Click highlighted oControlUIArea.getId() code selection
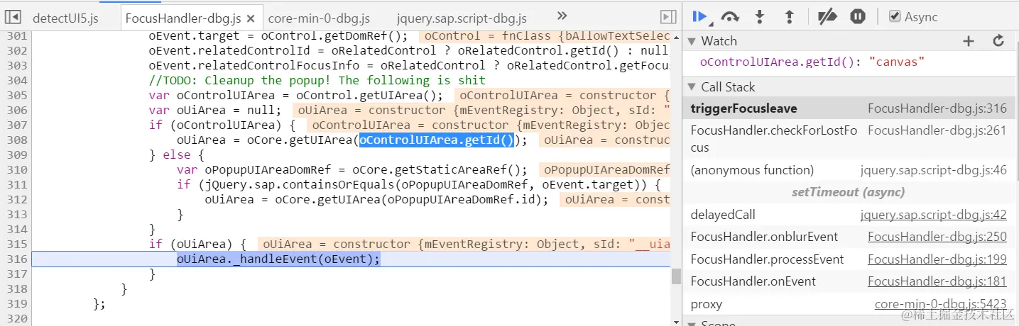This screenshot has width=1019, height=326. [436, 140]
